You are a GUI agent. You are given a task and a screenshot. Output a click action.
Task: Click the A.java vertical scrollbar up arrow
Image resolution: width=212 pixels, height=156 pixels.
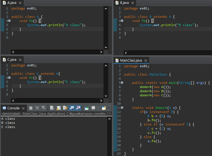[106, 9]
